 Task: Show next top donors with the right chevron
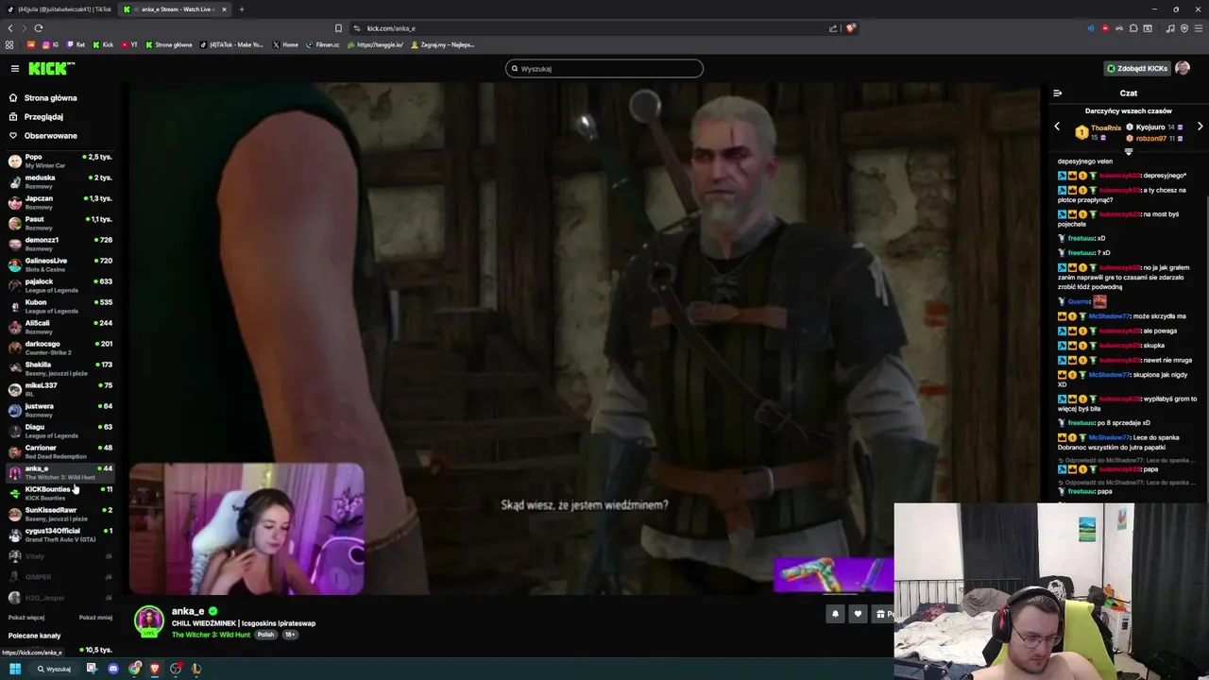[1200, 127]
